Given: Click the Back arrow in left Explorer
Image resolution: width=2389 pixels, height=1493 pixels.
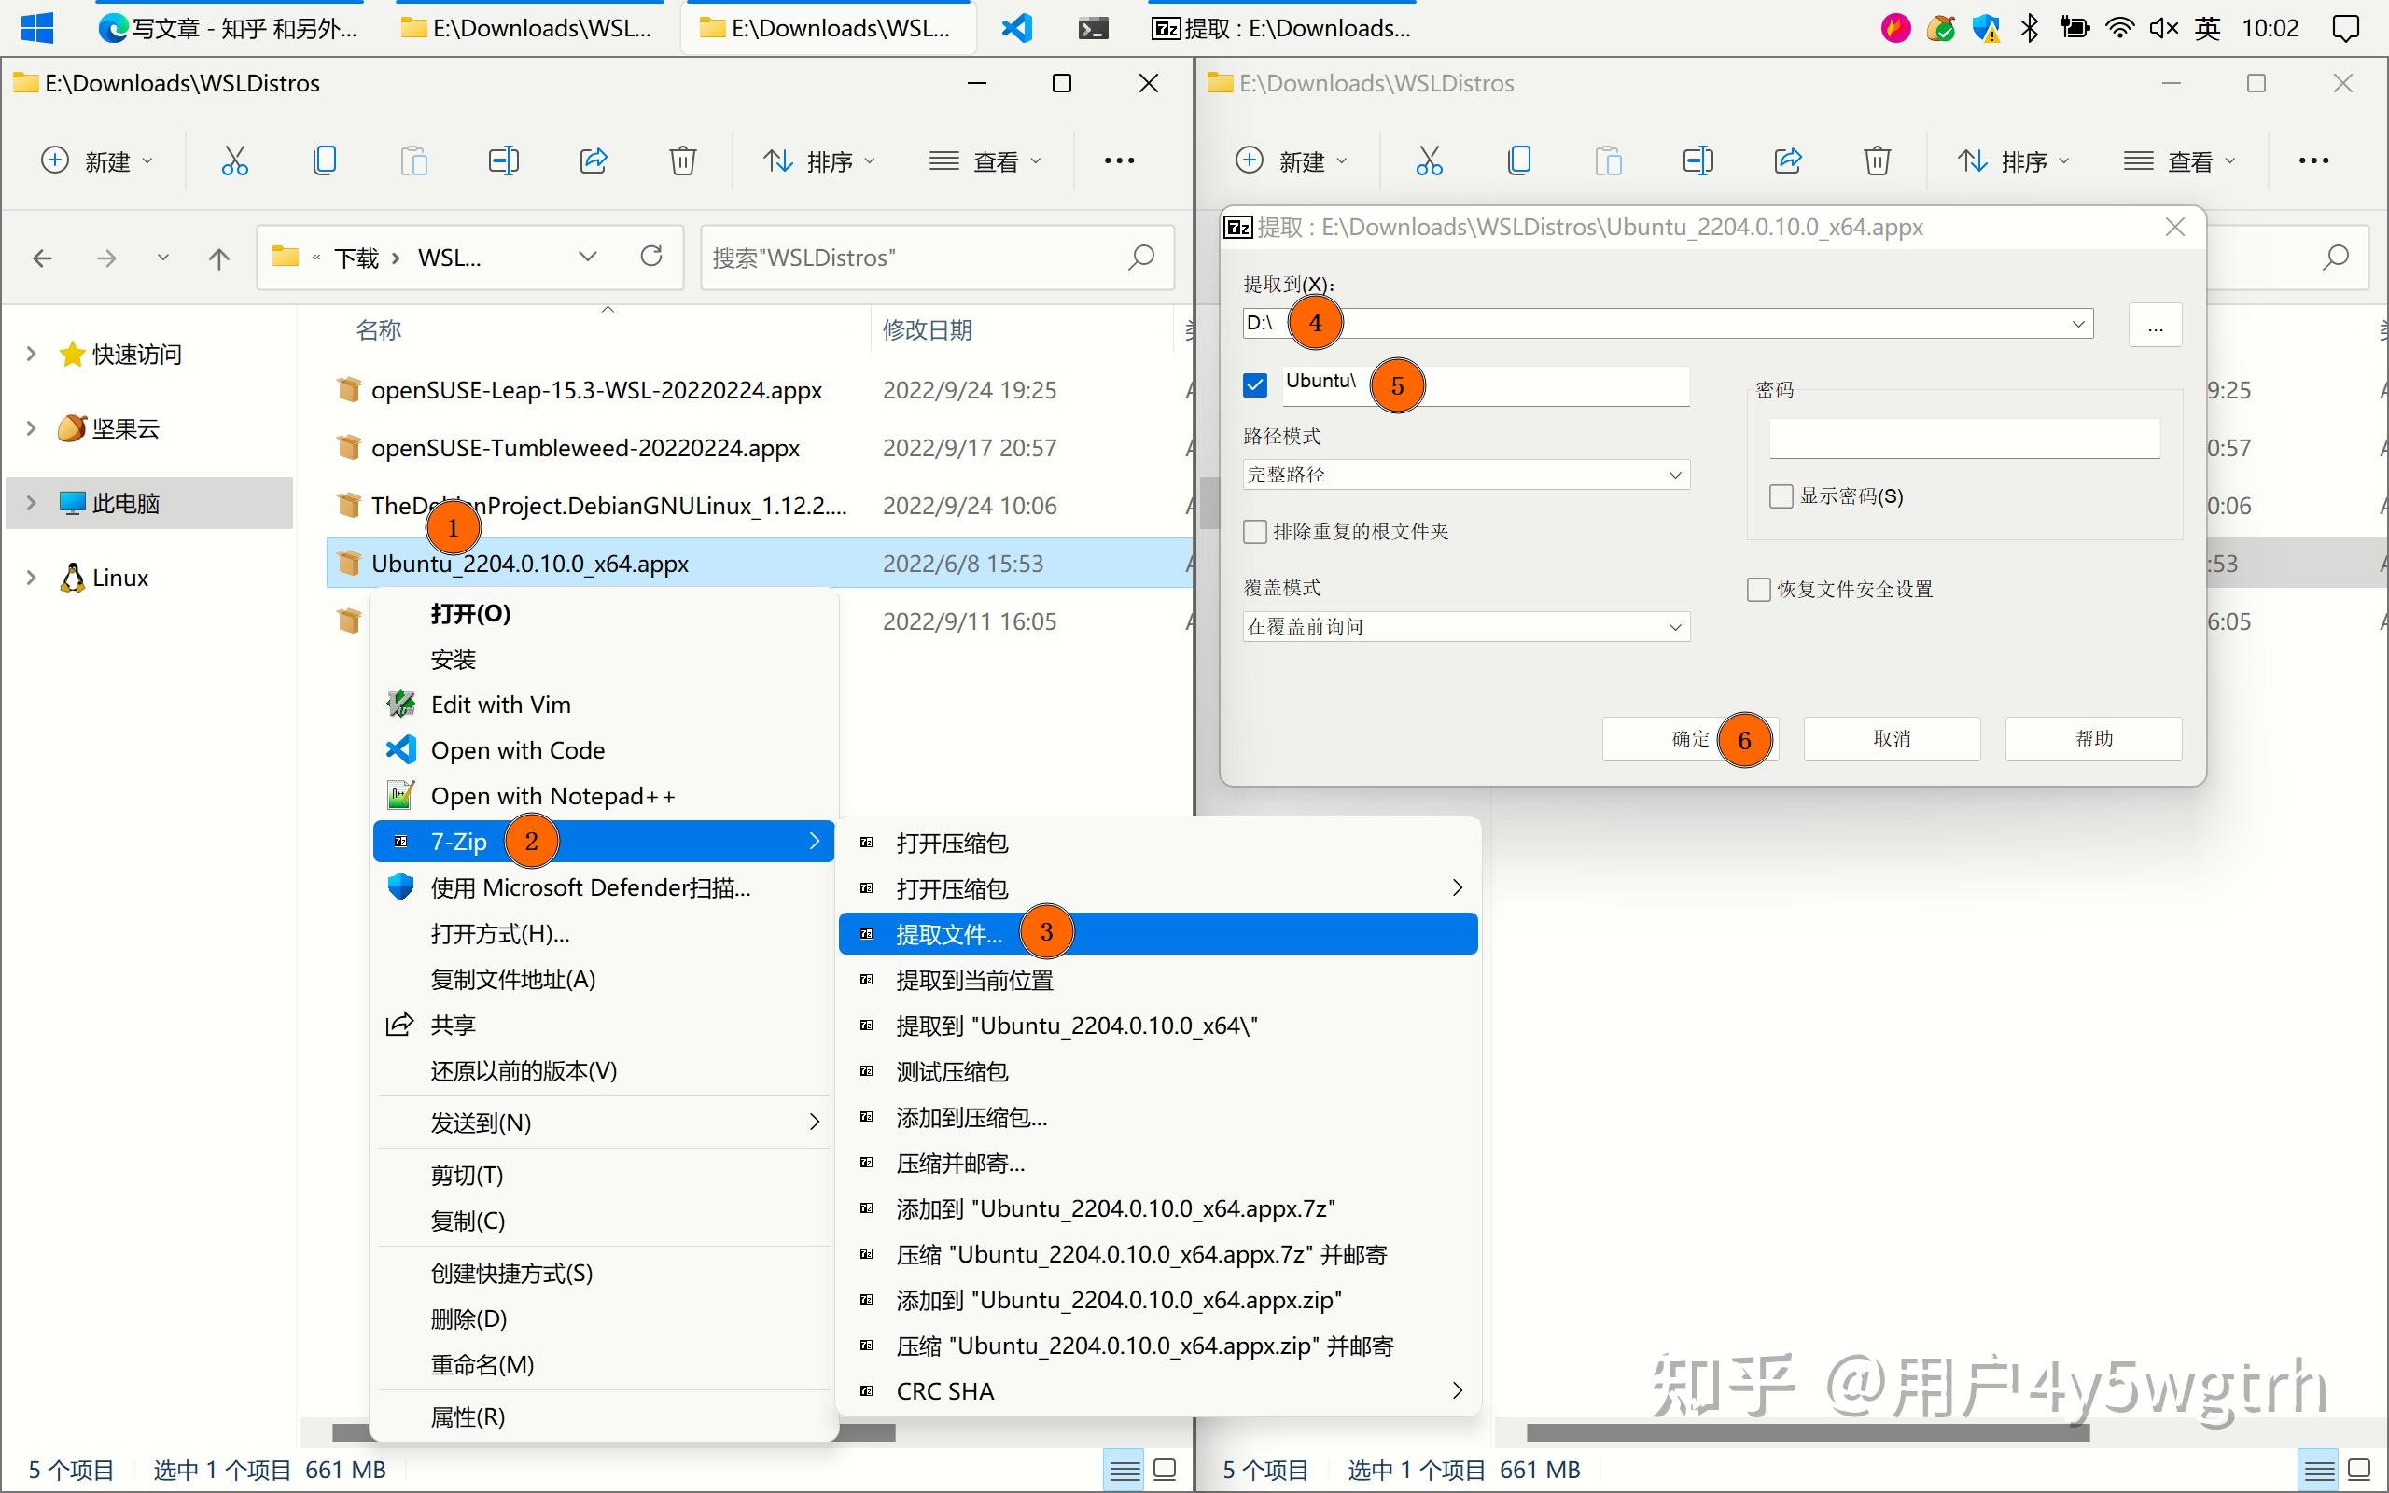Looking at the screenshot, I should click(x=42, y=258).
